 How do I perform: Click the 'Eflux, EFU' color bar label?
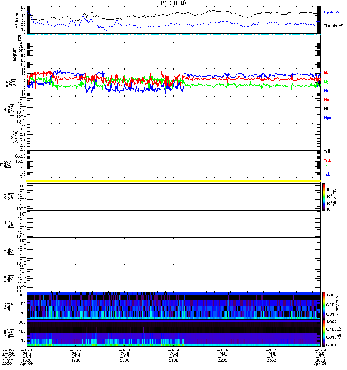[x=335, y=197]
